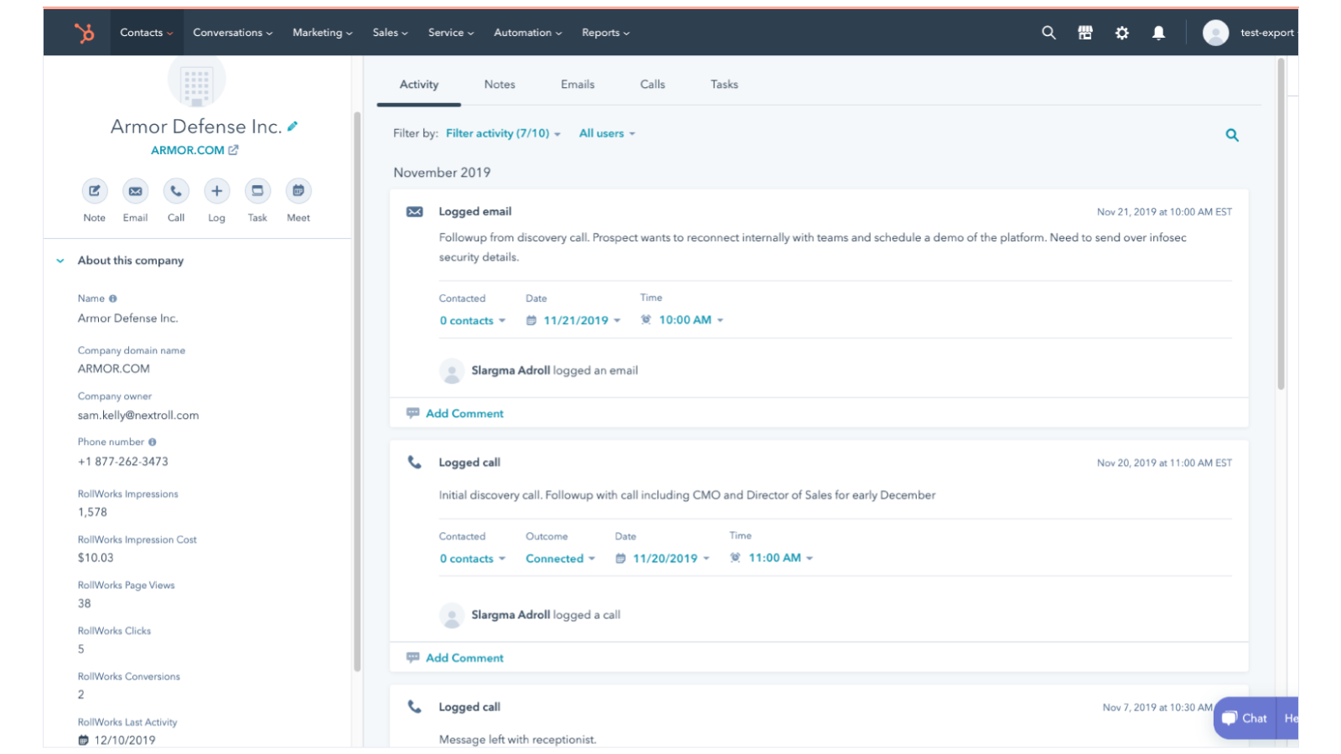
Task: Collapse the About this company section
Action: tap(60, 261)
